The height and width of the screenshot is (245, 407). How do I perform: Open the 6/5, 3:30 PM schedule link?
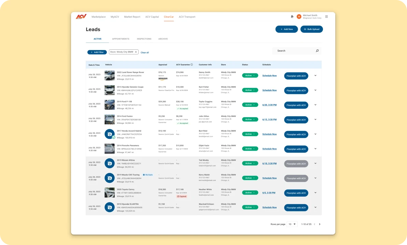(269, 193)
